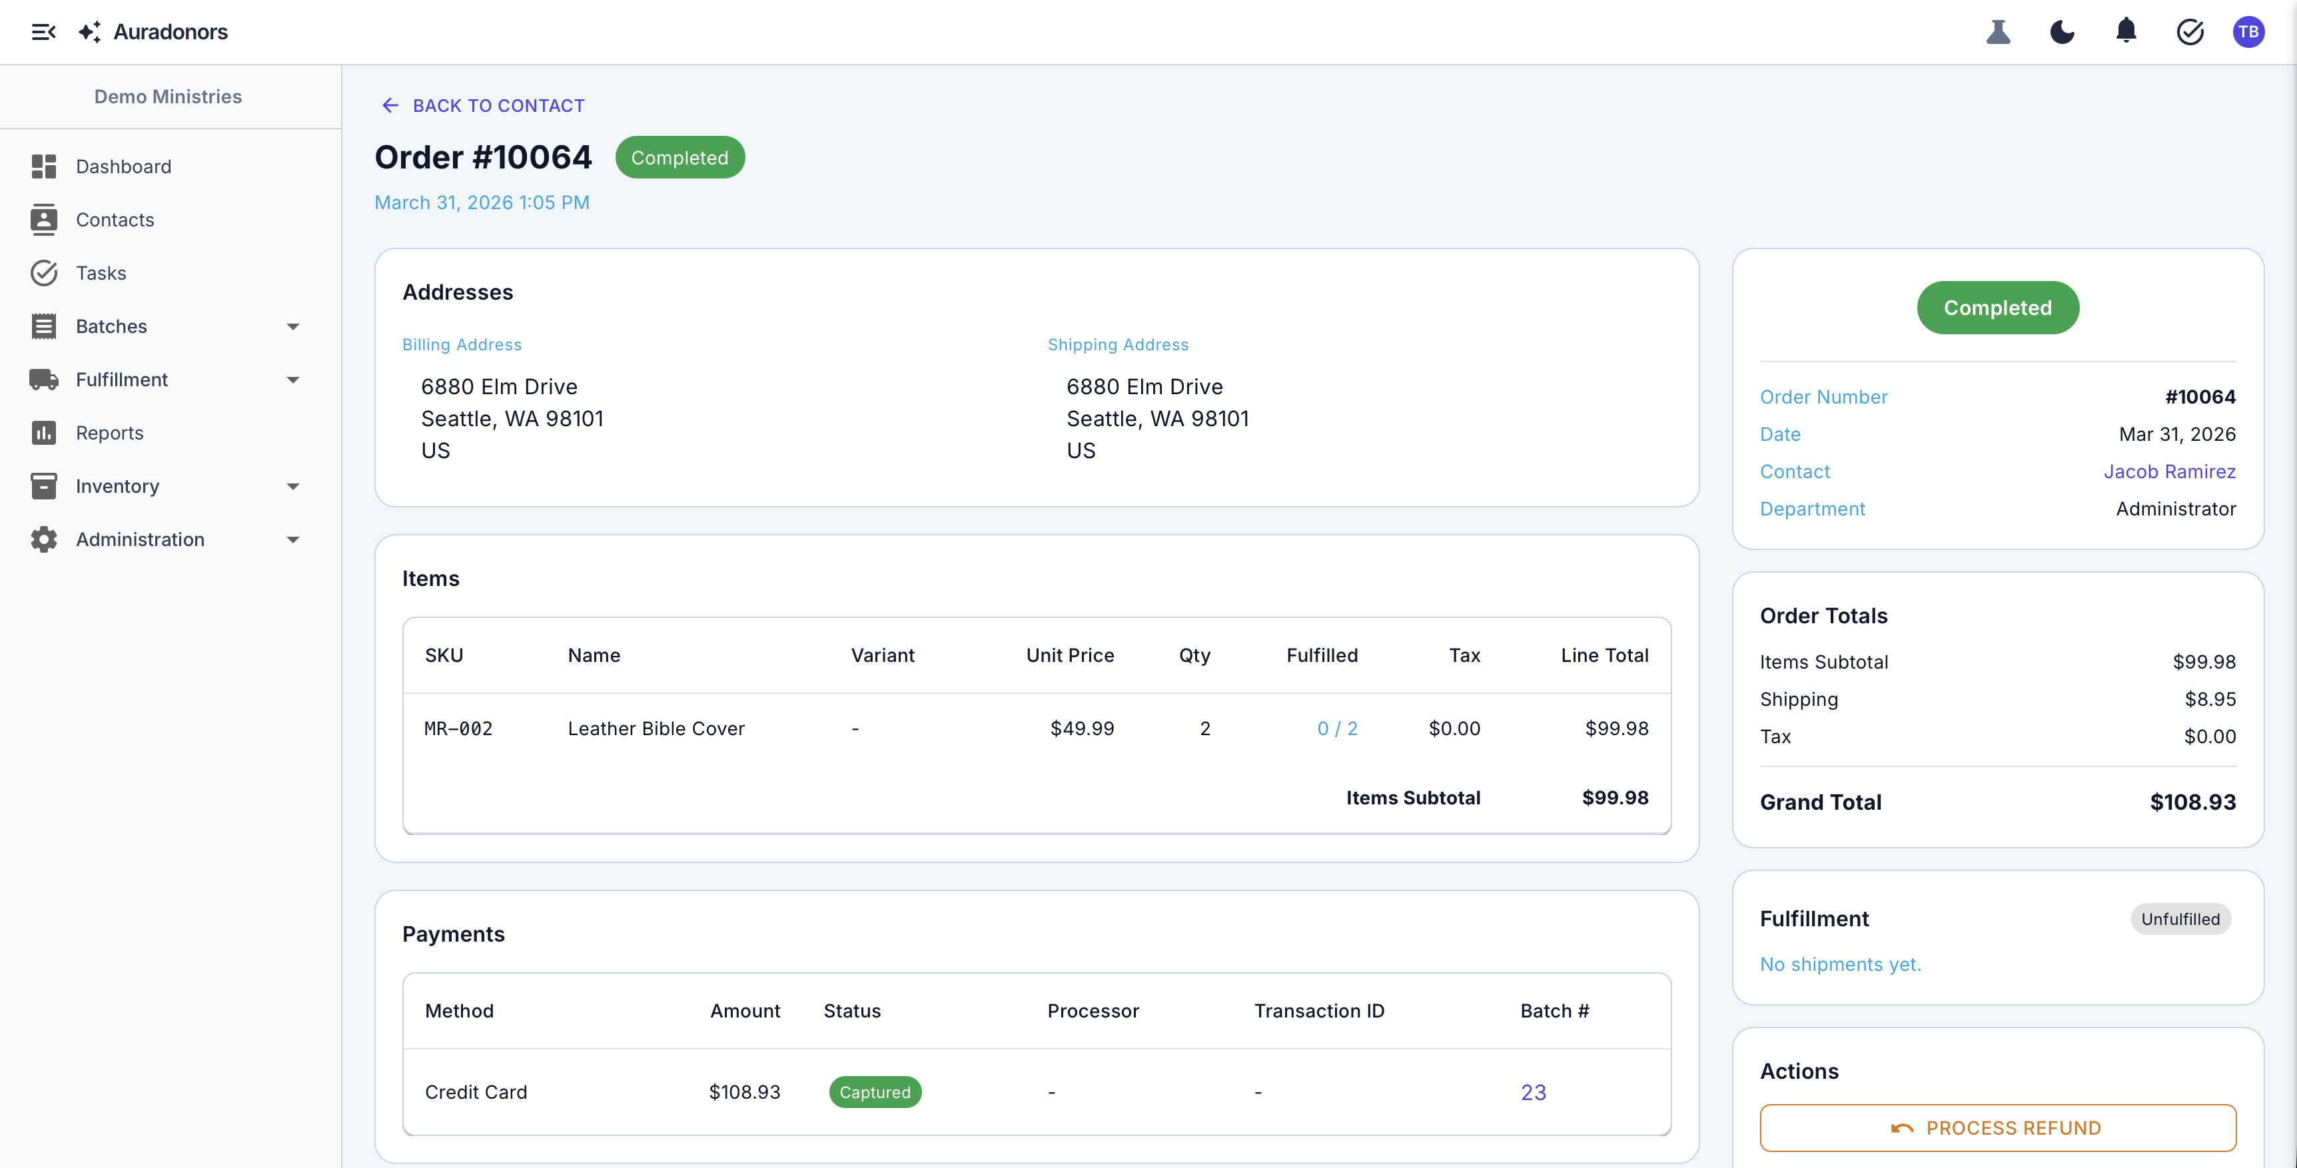This screenshot has height=1168, width=2297.
Task: Open the lab flask icon in top bar
Action: point(1999,32)
